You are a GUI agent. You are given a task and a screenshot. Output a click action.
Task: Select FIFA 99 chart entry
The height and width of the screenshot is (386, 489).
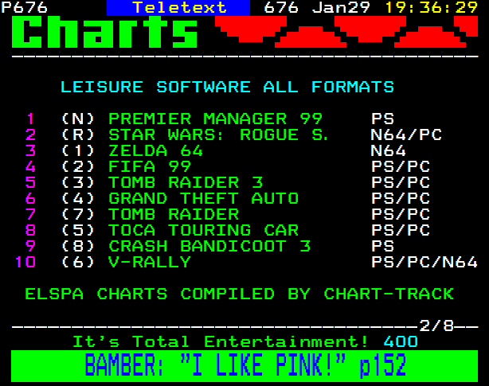coord(150,166)
